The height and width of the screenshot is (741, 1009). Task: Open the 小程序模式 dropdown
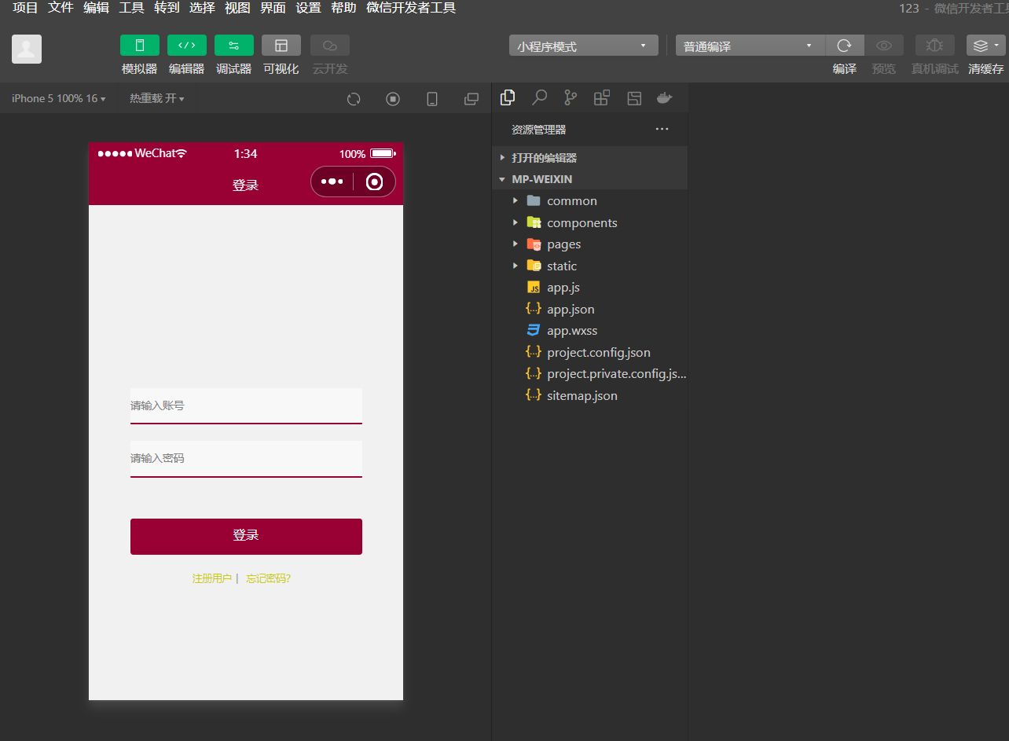[583, 46]
